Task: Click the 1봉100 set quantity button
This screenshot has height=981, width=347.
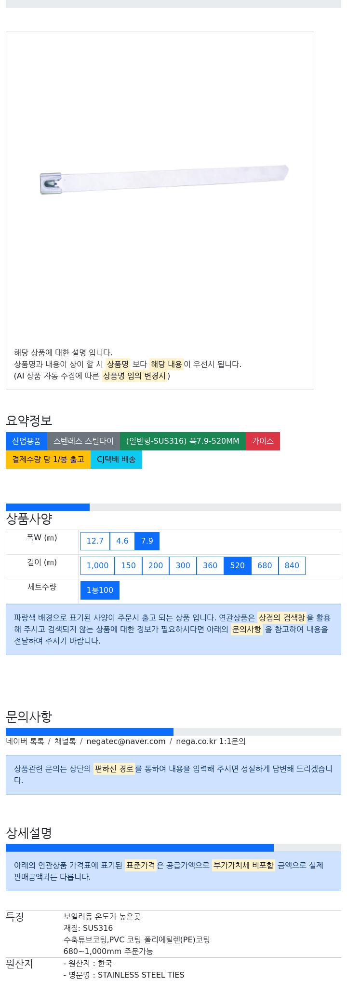Action: (x=100, y=590)
